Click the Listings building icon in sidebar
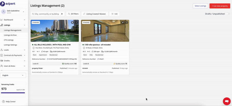Screen dimensions: 232x106 [2, 25]
